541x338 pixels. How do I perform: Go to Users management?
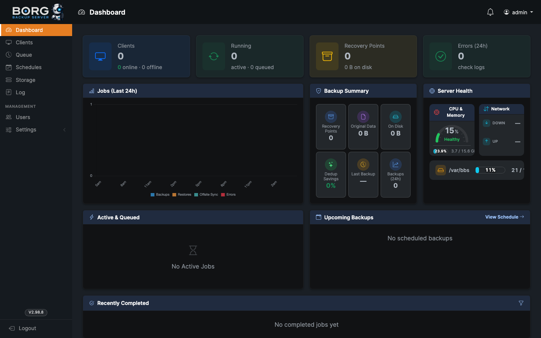pos(36,117)
